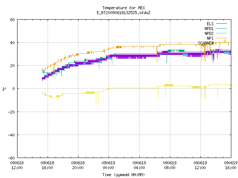Click the x-axis tick label 090619 04:00
The width and height of the screenshot is (238, 178).
[139, 165]
